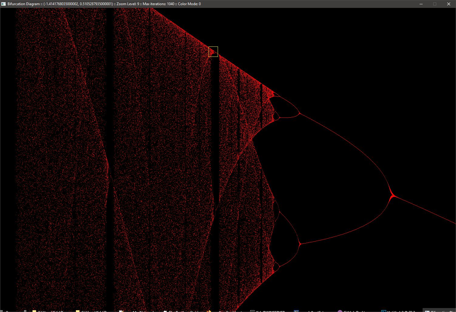The height and width of the screenshot is (312, 456).
Task: Click the lower branch's second bifurcation point
Action: point(300,244)
